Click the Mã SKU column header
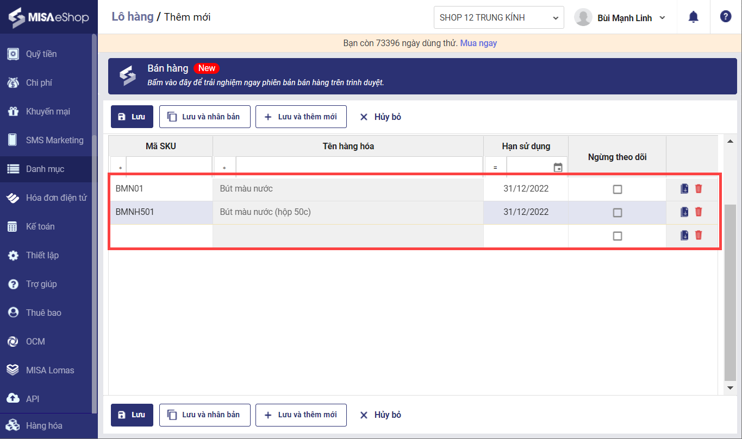The image size is (742, 439). point(161,146)
